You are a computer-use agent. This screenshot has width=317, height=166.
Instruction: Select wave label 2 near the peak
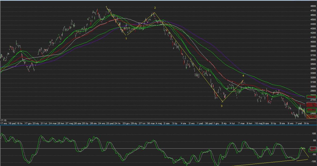(155, 8)
